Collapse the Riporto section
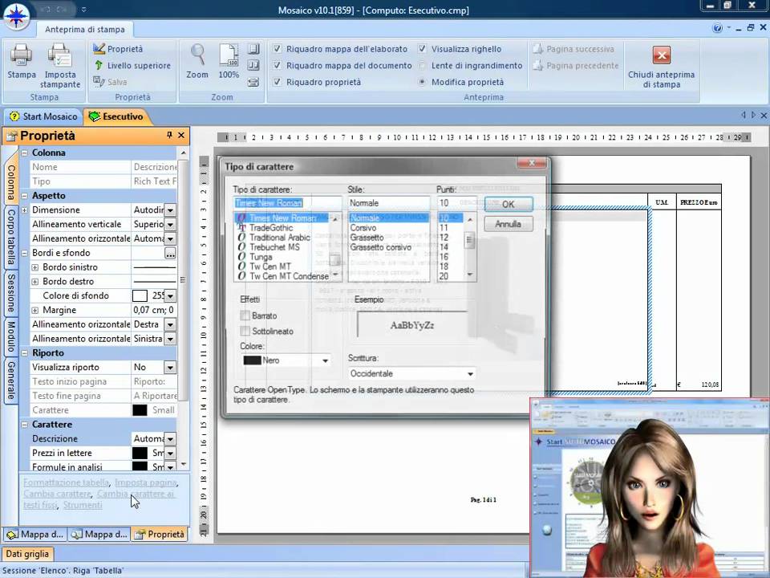The width and height of the screenshot is (770, 578). (25, 353)
